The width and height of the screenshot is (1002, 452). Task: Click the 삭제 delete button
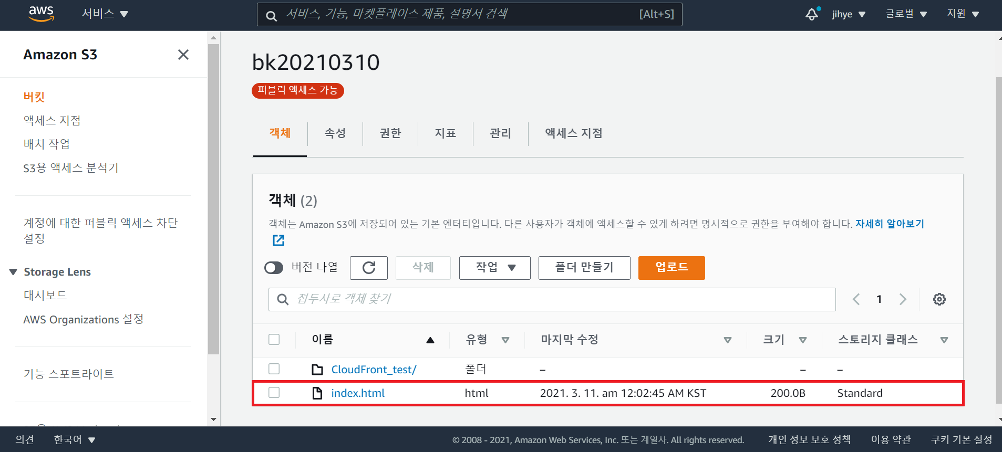423,268
